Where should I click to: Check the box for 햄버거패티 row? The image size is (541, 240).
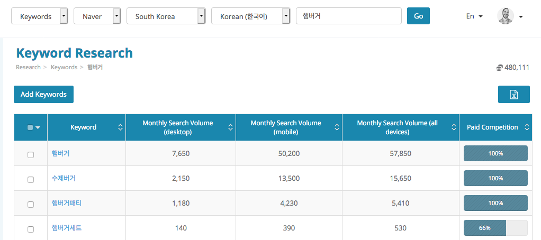tap(31, 205)
